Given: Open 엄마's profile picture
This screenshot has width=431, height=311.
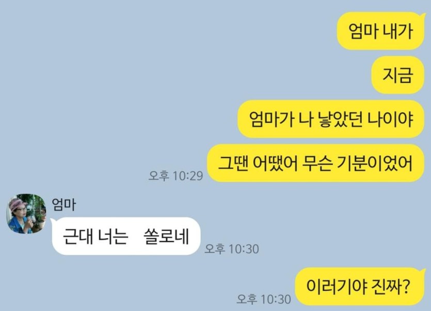Looking at the screenshot, I should pyautogui.click(x=26, y=214).
